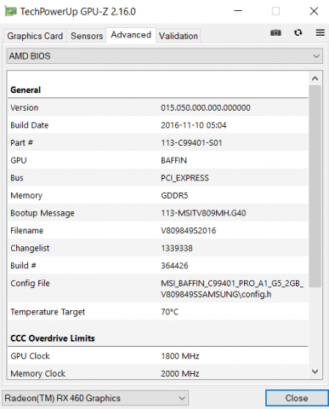
Task: Open the Sensors tab
Action: 87,36
